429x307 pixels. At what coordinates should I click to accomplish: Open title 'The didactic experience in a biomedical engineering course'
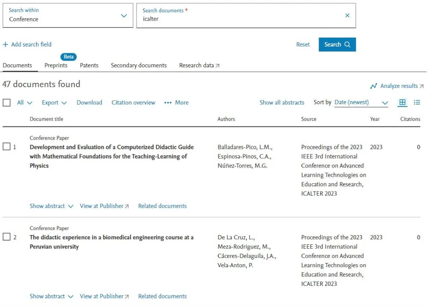point(112,242)
